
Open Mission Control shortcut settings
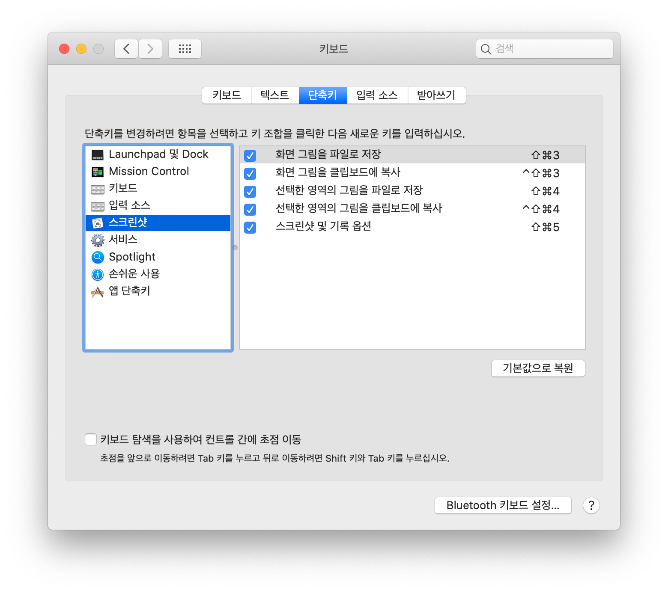pyautogui.click(x=98, y=171)
